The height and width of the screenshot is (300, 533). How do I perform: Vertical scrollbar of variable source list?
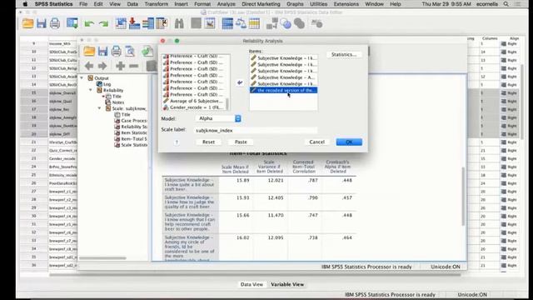(x=227, y=103)
